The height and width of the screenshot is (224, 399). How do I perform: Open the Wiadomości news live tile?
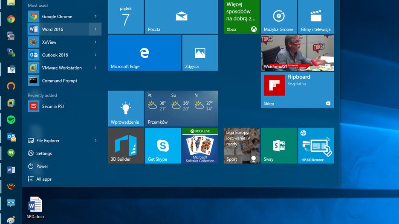click(297, 53)
